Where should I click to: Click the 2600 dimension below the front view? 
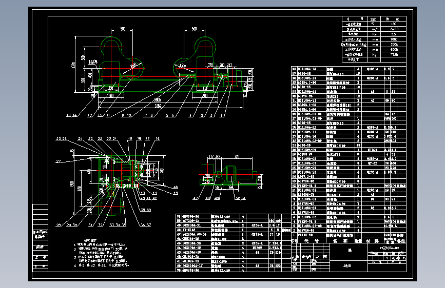(x=158, y=100)
